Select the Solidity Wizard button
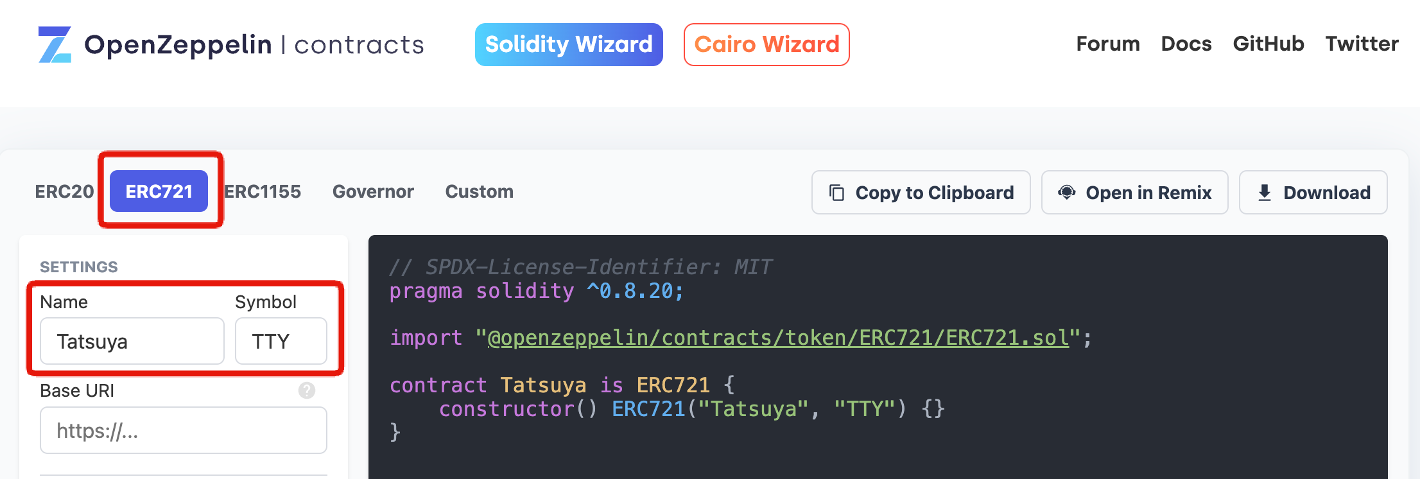This screenshot has width=1420, height=479. (x=569, y=44)
